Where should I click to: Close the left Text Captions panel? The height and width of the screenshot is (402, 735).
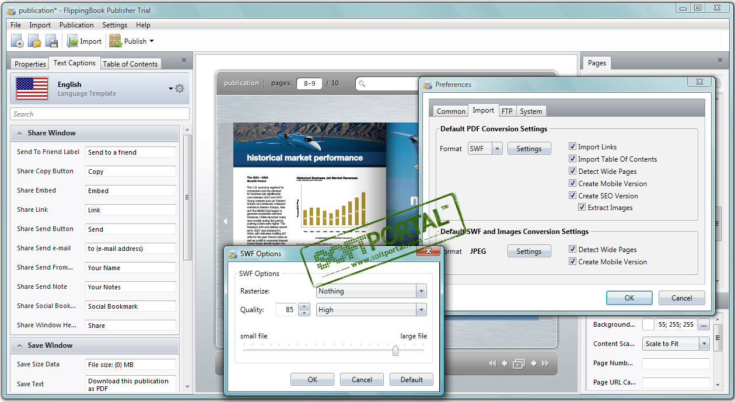coord(184,60)
